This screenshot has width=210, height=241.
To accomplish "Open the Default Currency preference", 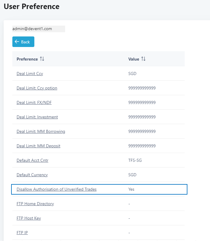I will [32, 175].
